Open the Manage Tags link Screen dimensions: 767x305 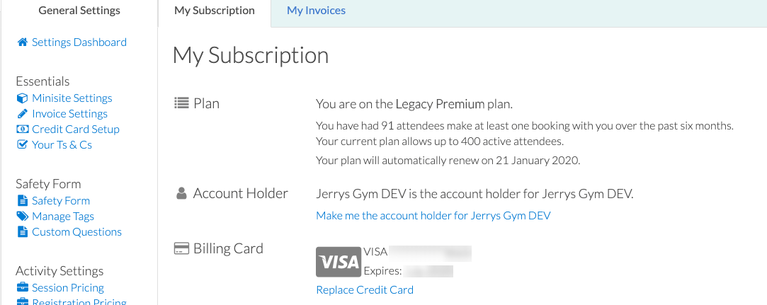coord(62,217)
